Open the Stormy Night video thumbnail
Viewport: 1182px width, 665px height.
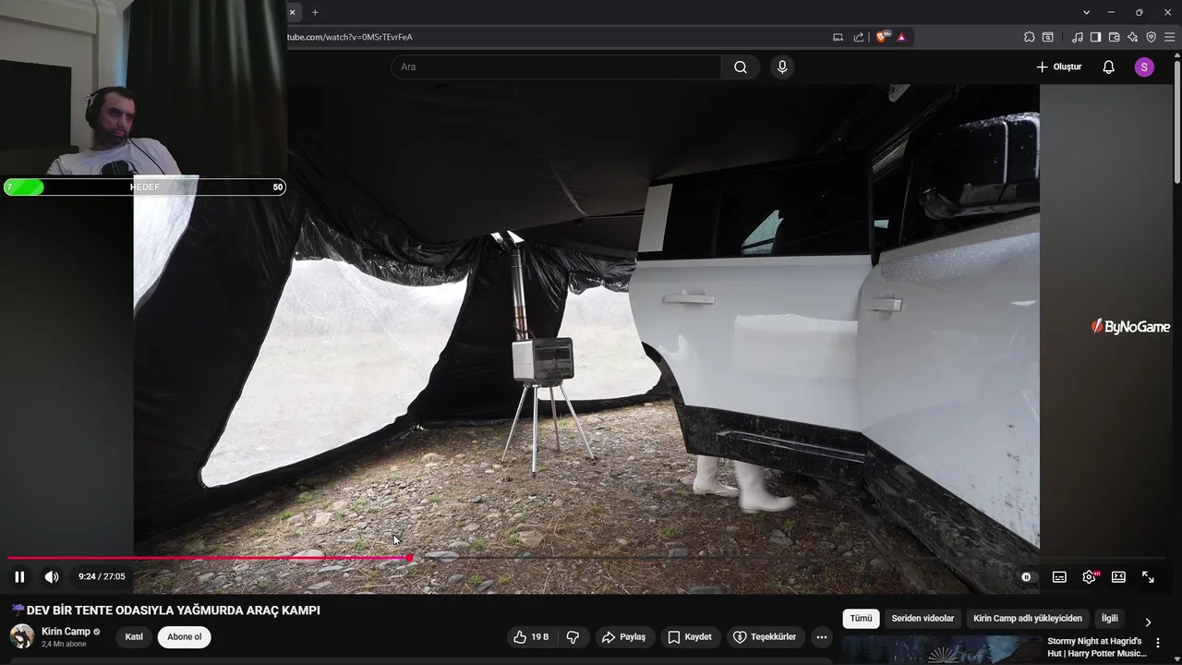(x=941, y=650)
